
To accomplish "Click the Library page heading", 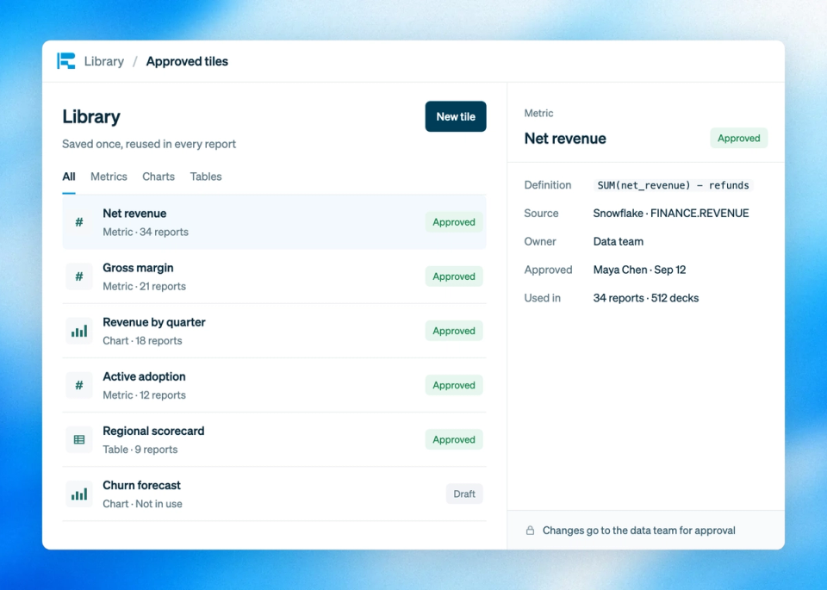I will pos(91,116).
